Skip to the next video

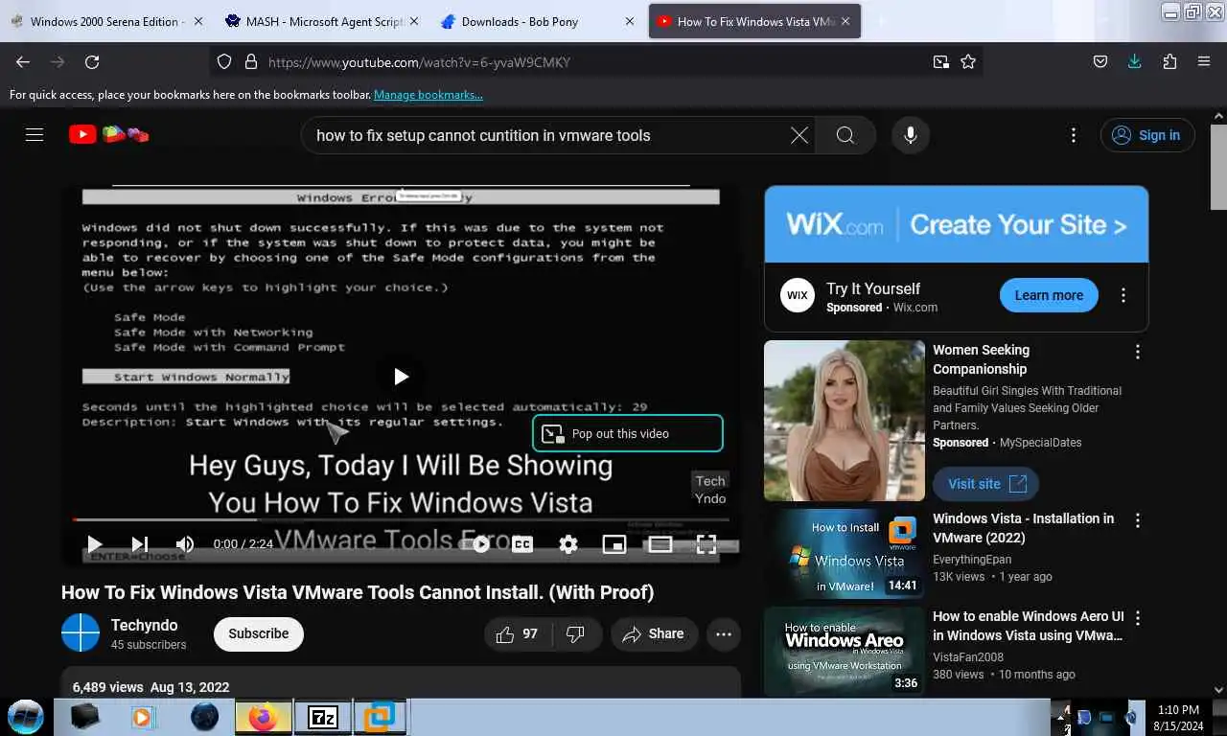point(139,543)
